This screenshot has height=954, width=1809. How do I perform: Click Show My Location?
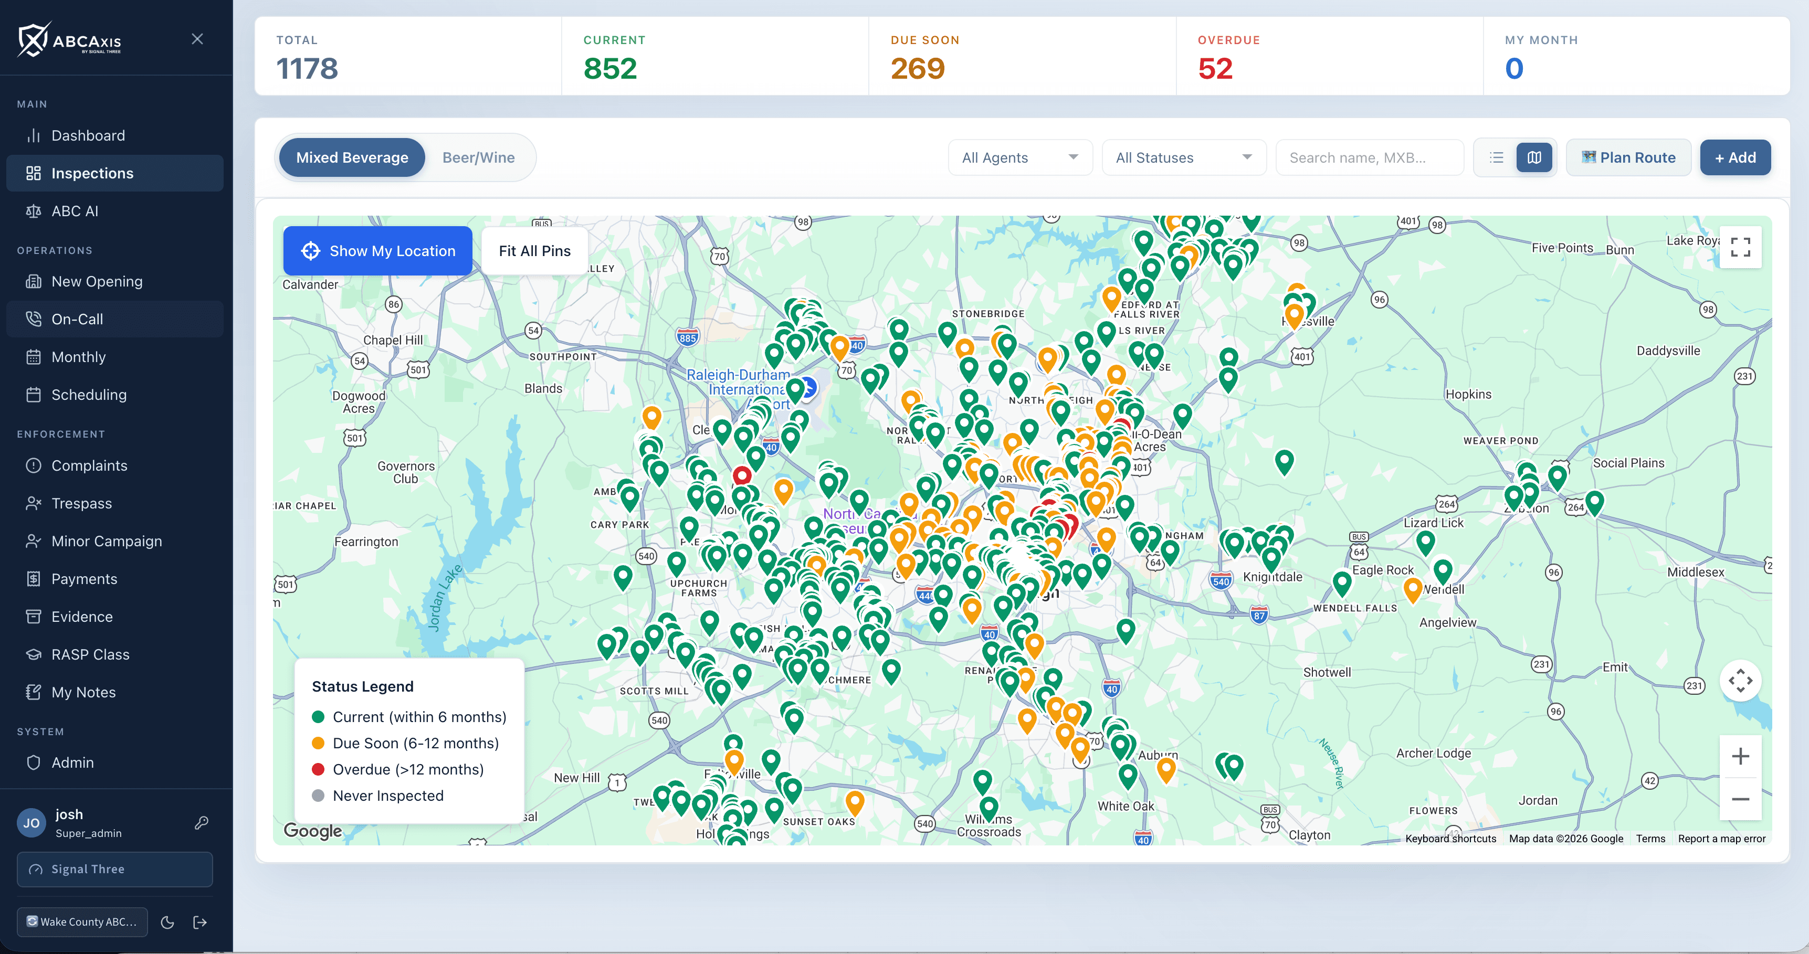click(x=378, y=251)
